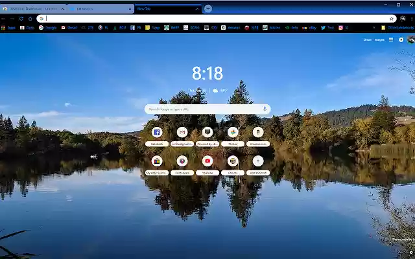
Task: Switch to the Developer Dashboard tab
Action: (x=33, y=8)
